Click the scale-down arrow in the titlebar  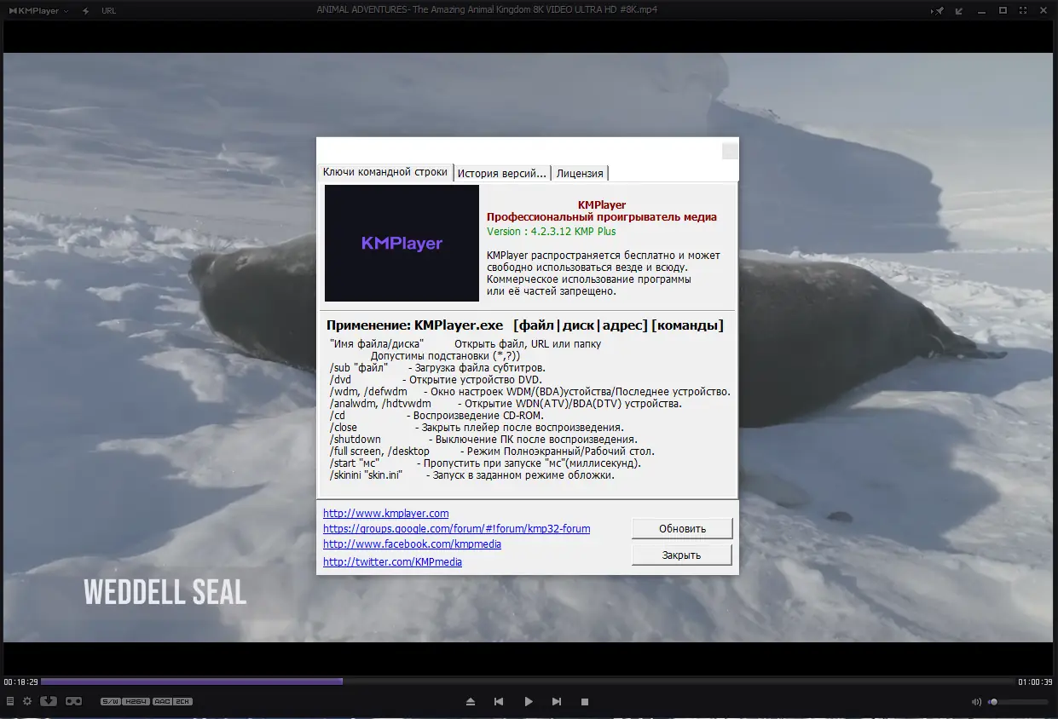(x=959, y=10)
